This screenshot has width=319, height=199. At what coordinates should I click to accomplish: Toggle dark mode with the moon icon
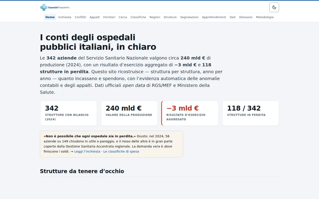[x=274, y=7]
